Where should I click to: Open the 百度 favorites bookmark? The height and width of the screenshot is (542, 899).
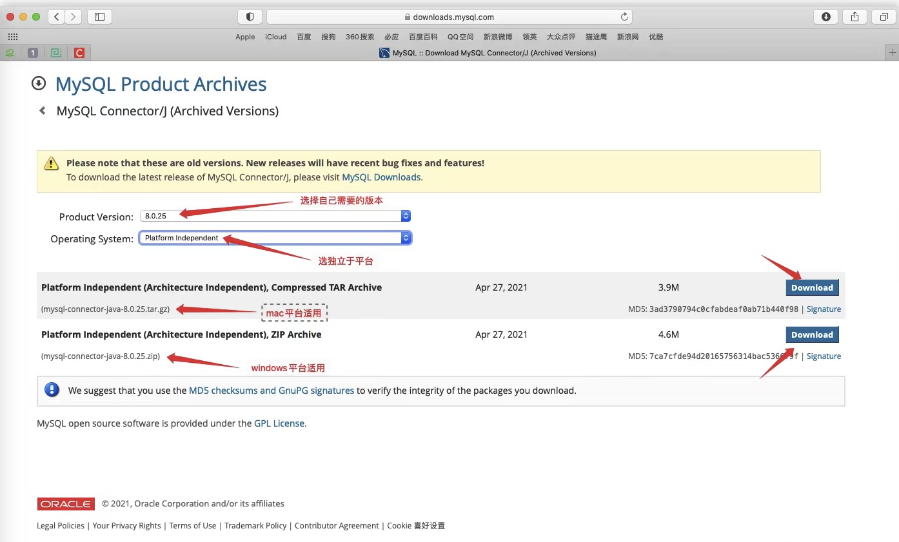pos(304,37)
